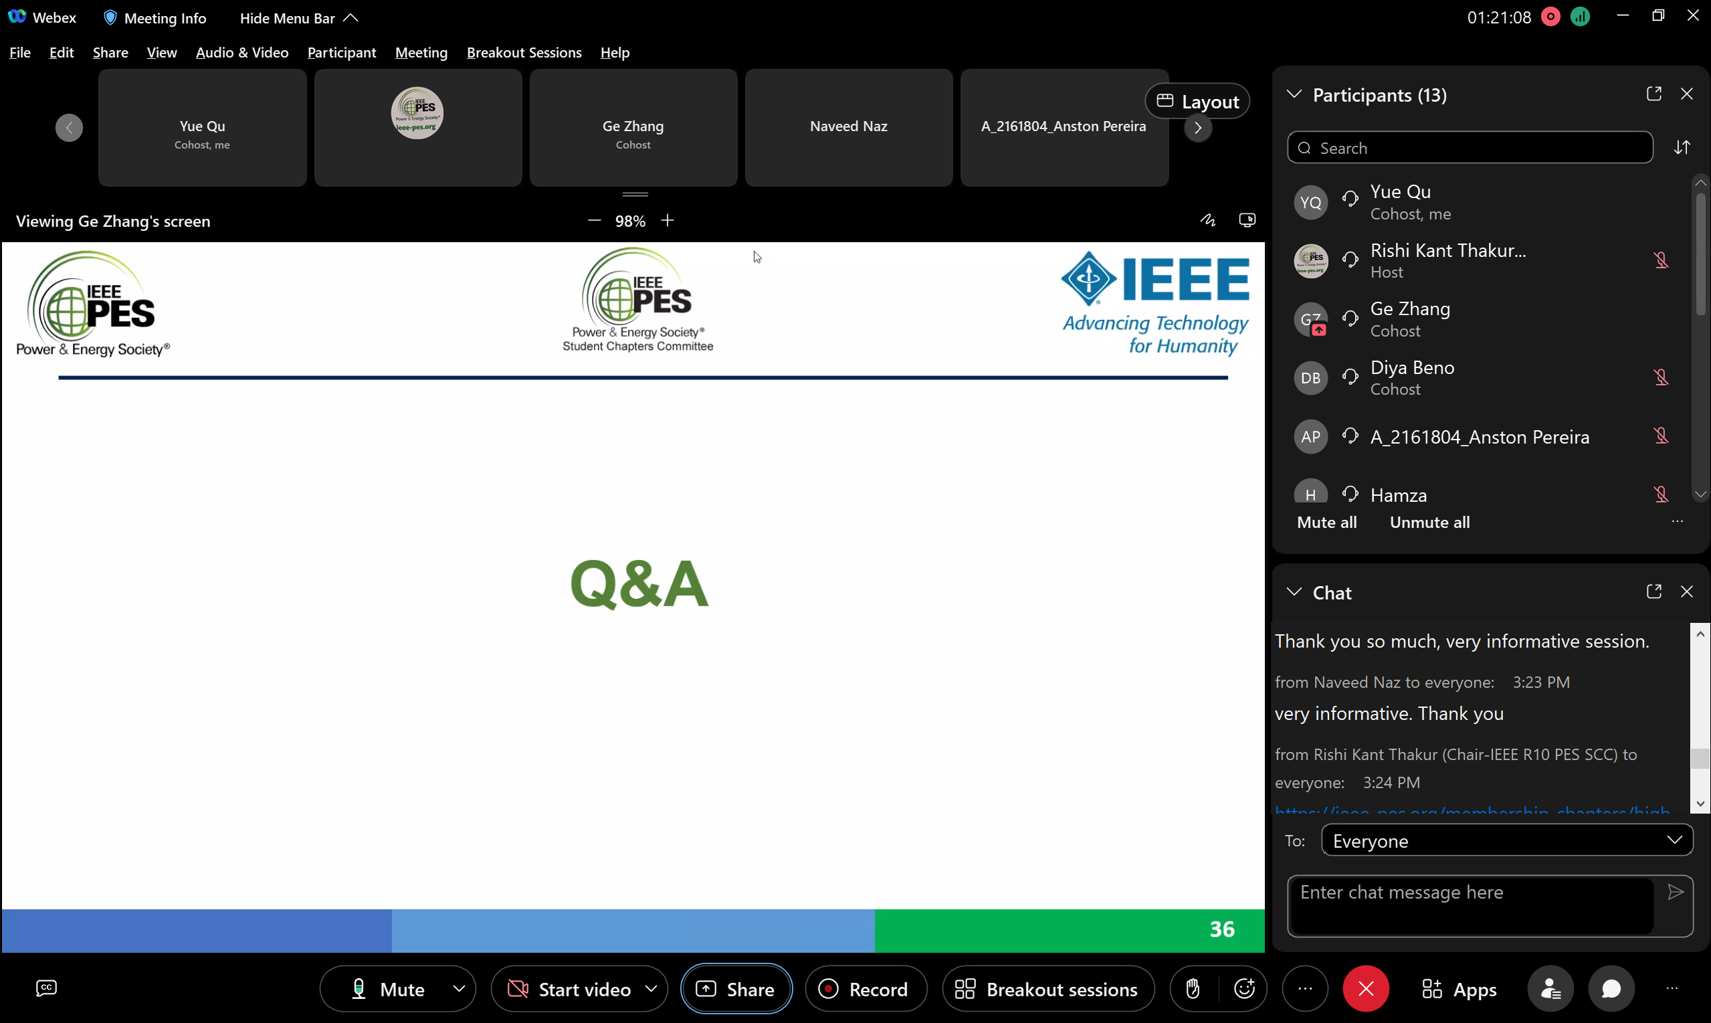Click recording indicator red dot in title bar
Viewport: 1711px width, 1023px height.
(x=1550, y=17)
